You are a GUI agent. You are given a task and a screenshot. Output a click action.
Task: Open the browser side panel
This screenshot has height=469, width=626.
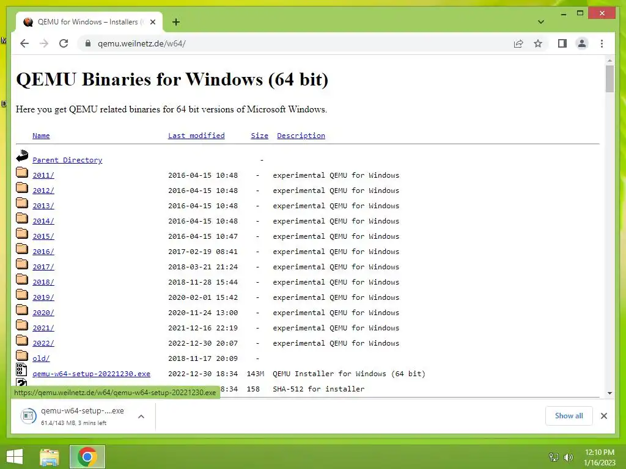pos(562,43)
